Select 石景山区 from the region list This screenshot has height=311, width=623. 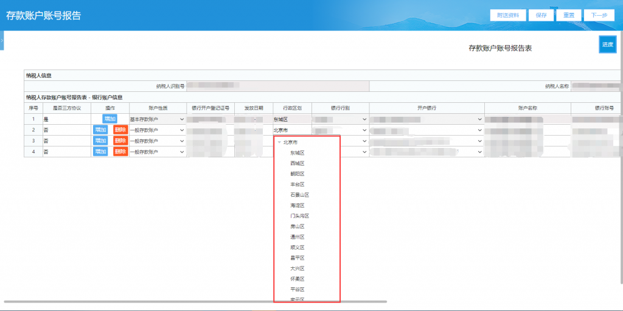[299, 195]
